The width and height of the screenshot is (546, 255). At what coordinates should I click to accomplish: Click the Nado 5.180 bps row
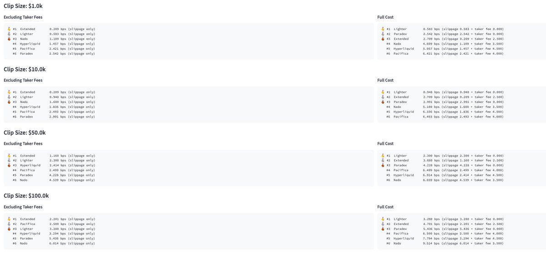[445, 107]
